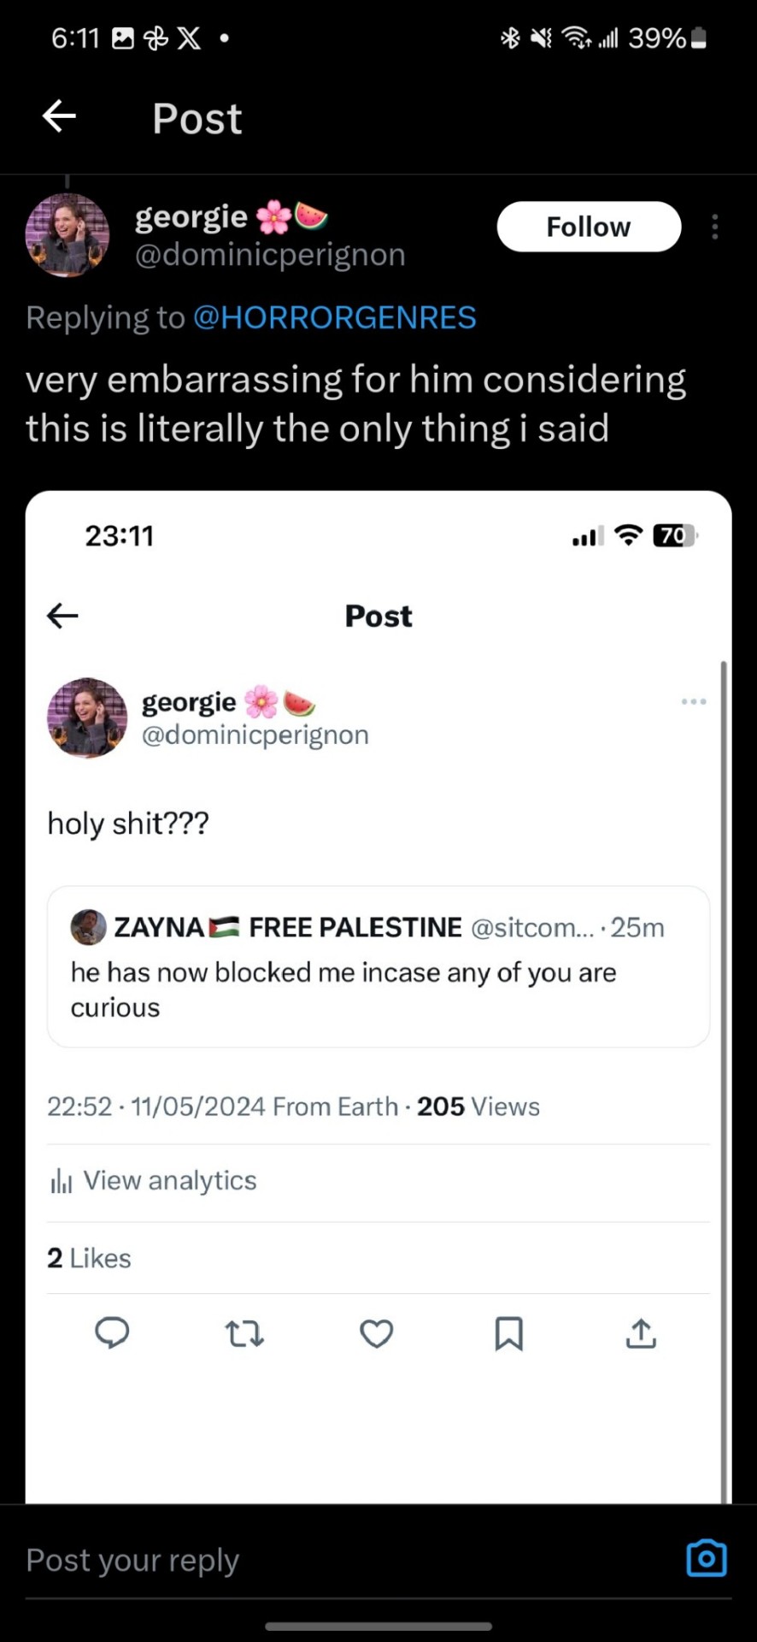The image size is (757, 1642).
Task: Tap the heart like icon in screenshot
Action: click(376, 1333)
